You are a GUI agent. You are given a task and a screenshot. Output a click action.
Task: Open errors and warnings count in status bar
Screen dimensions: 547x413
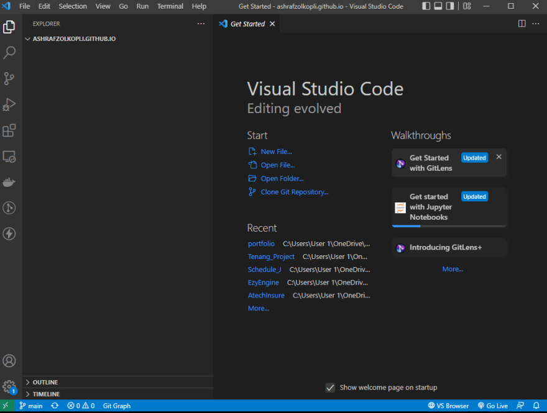81,406
